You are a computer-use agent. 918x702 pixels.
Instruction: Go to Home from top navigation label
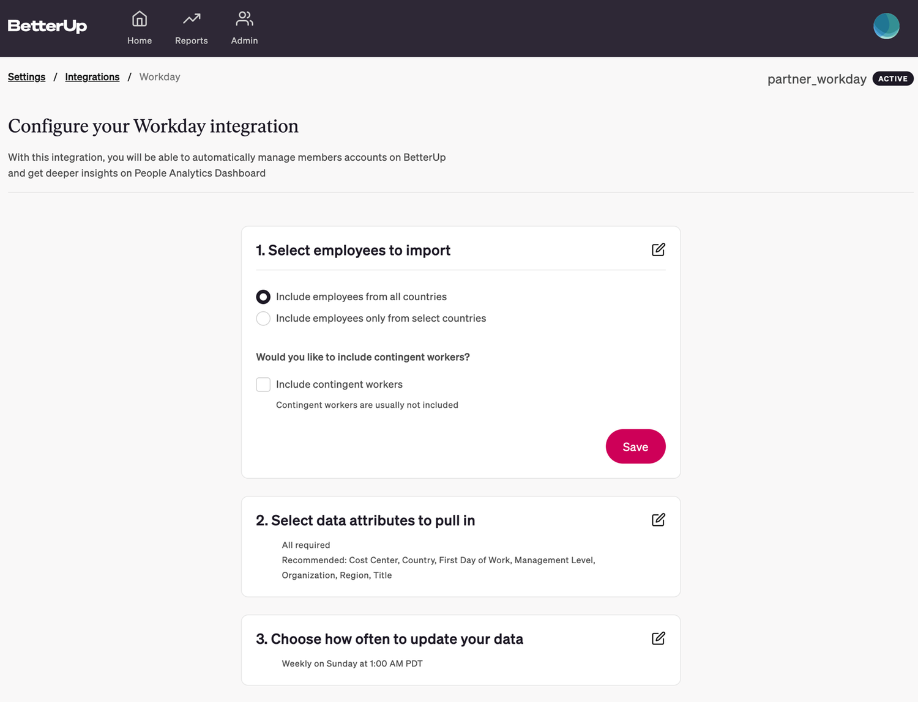139,40
